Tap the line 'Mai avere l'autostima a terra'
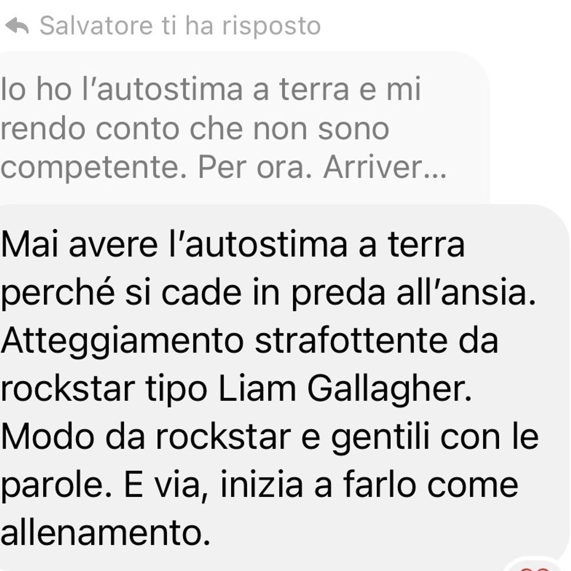This screenshot has width=571, height=571. click(x=232, y=244)
